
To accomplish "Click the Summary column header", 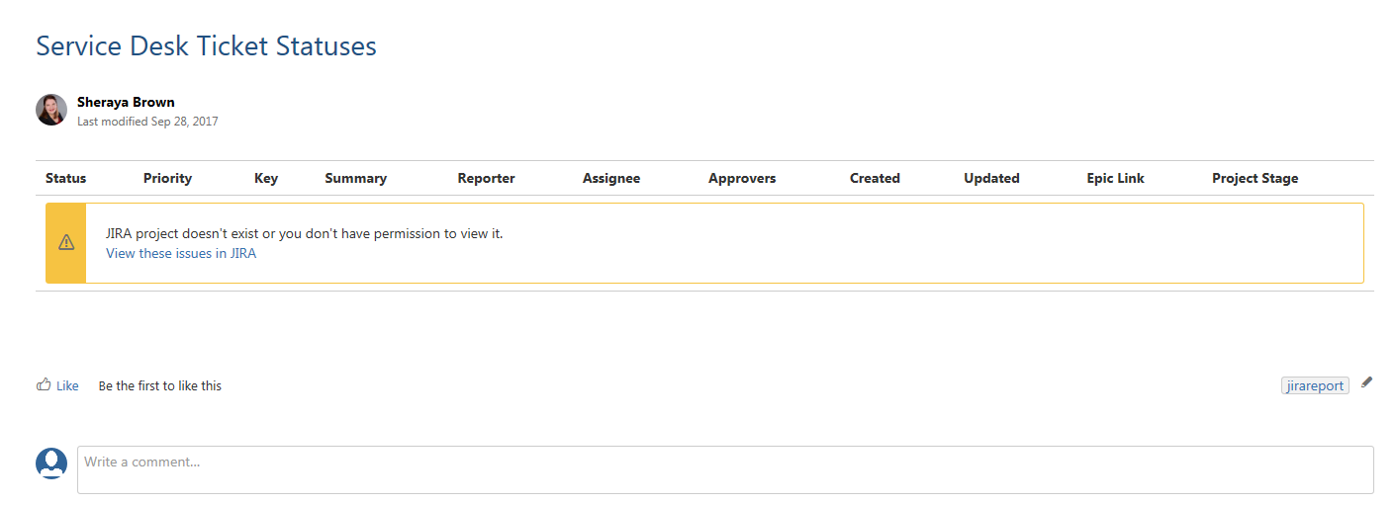I will 356,178.
